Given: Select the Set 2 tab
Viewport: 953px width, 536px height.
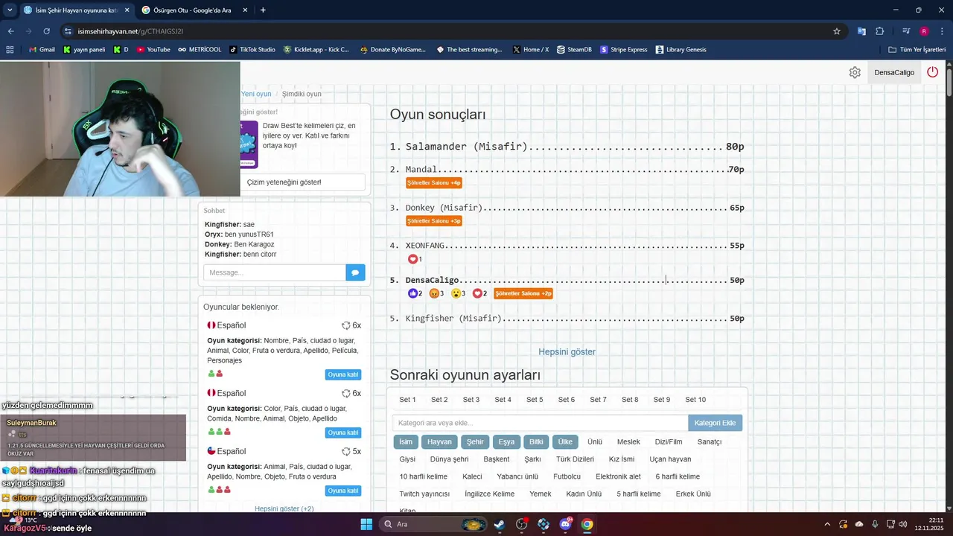Looking at the screenshot, I should [x=440, y=400].
